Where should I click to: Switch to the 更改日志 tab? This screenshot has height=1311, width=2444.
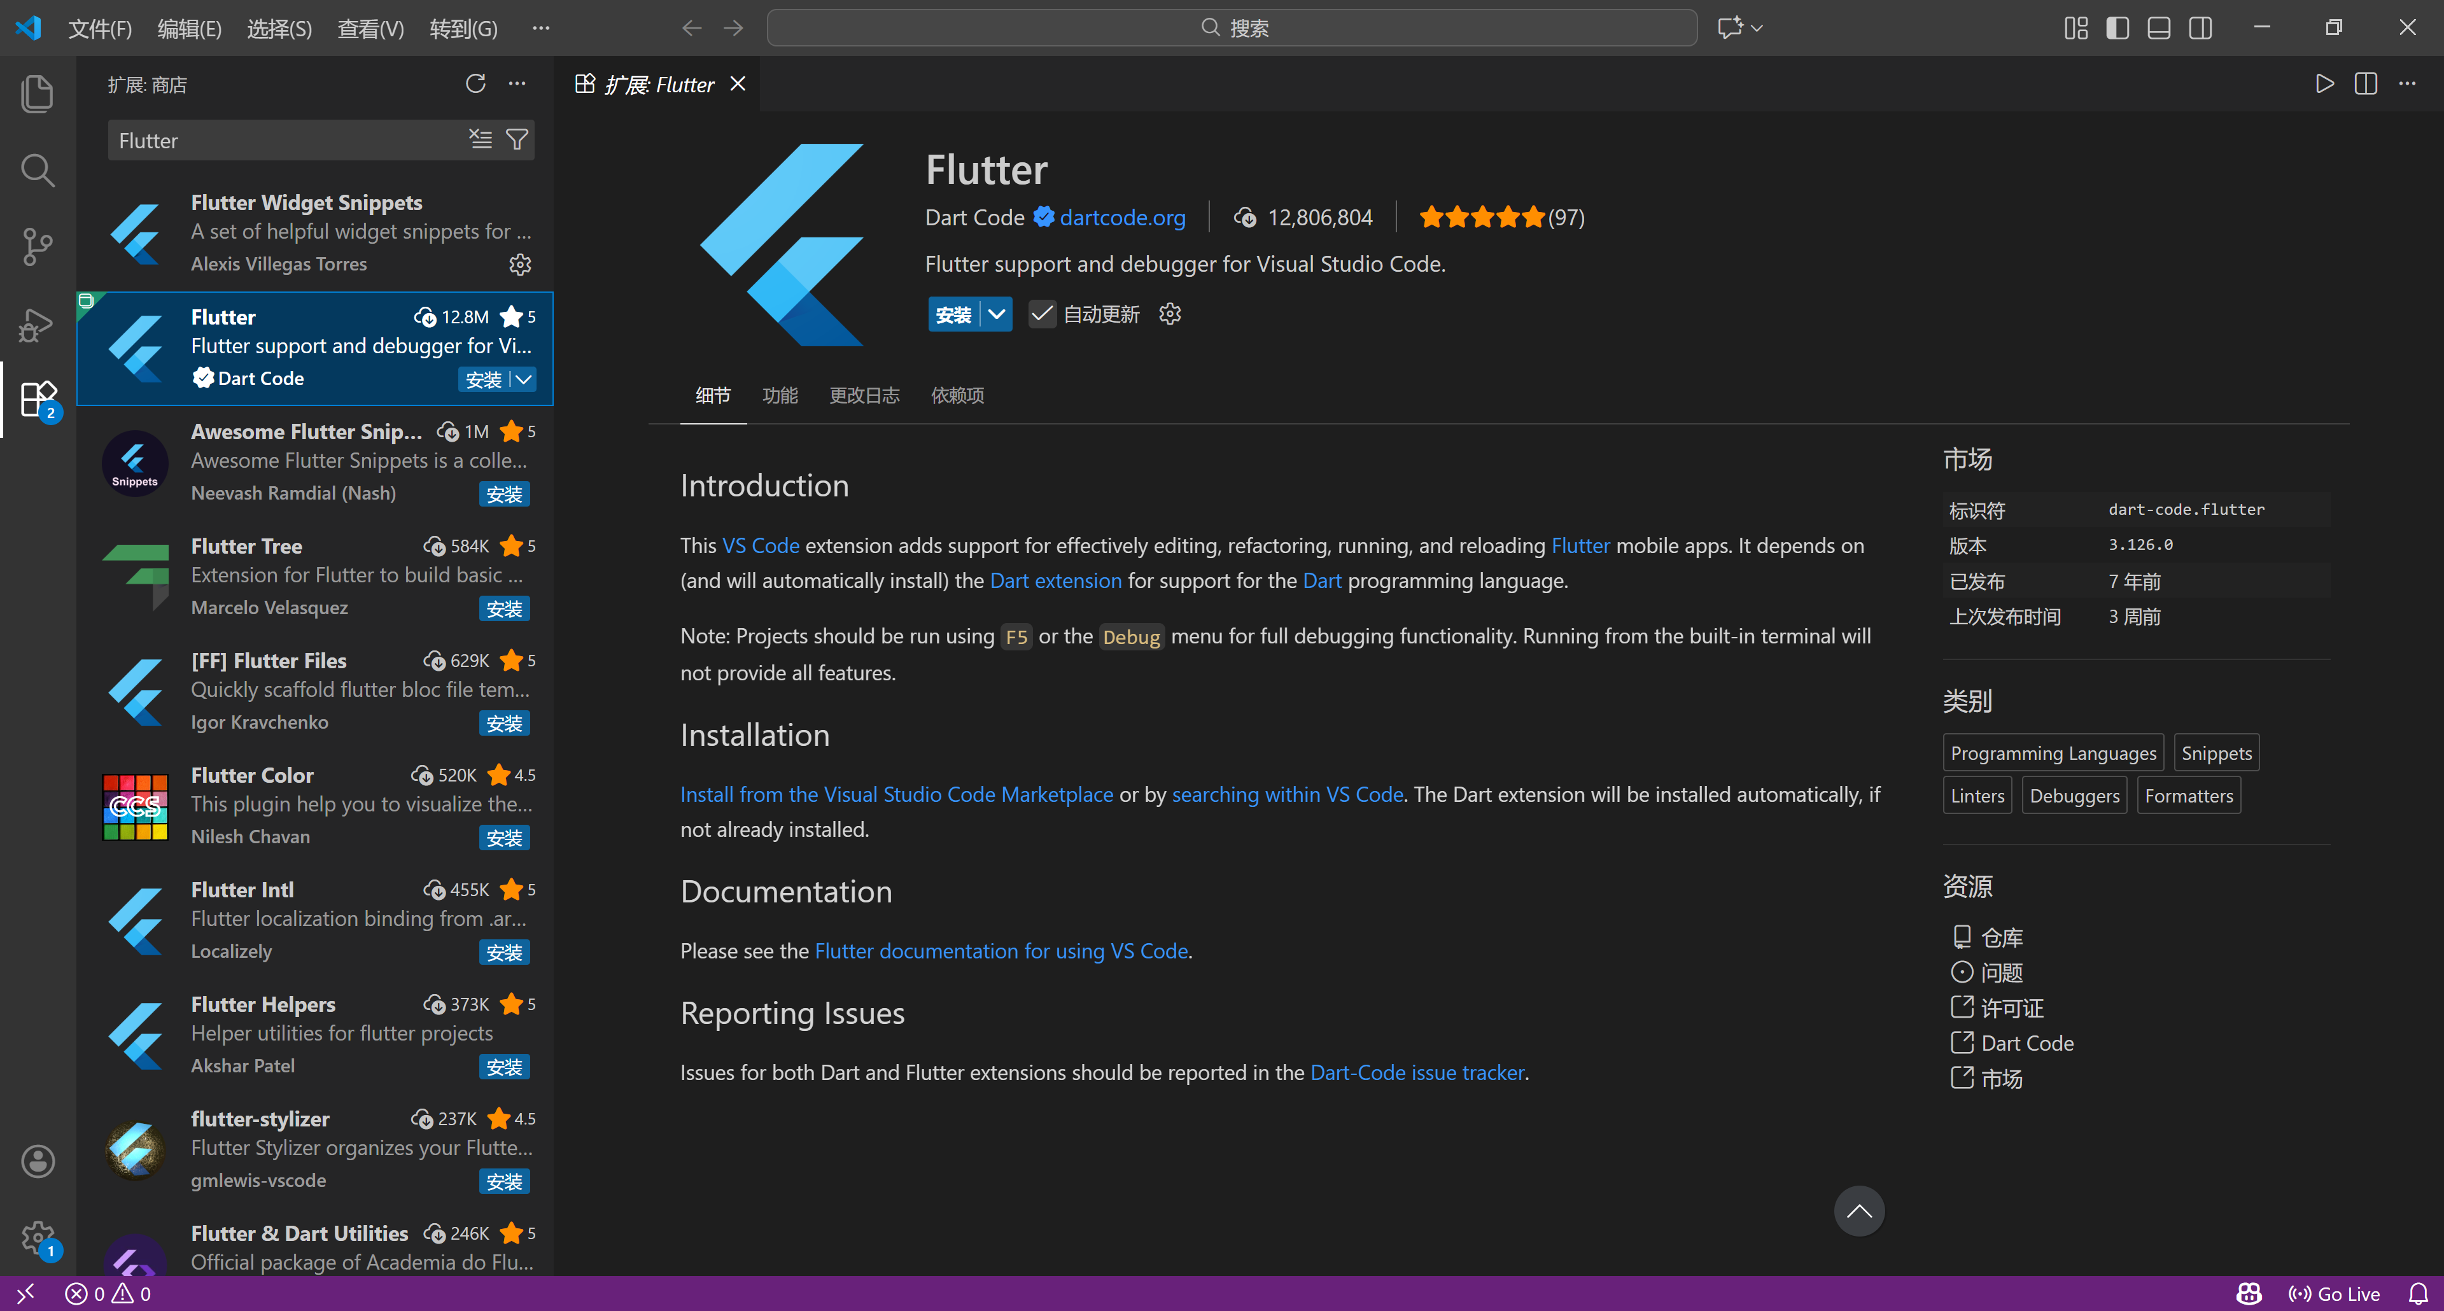864,396
